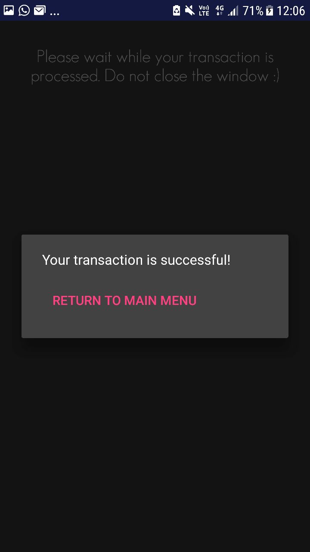Tap the charging battery icon
Image resolution: width=310 pixels, height=552 pixels.
click(270, 10)
